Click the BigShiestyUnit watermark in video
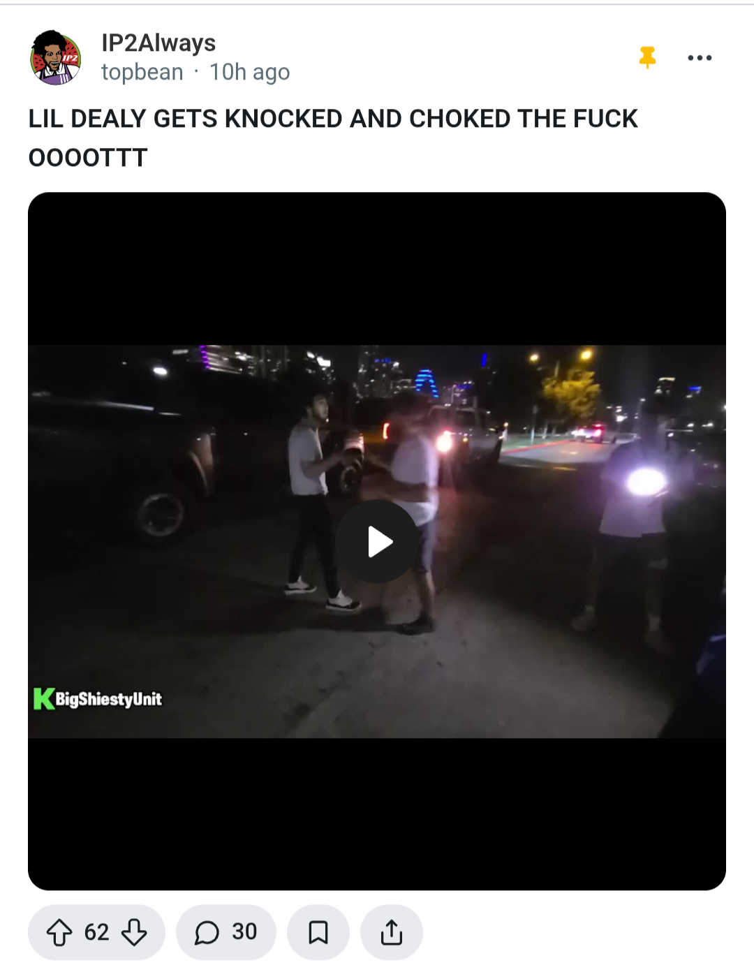The height and width of the screenshot is (979, 754). [108, 699]
